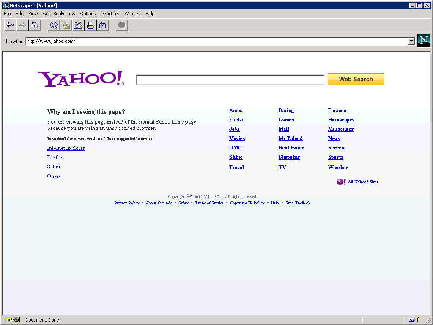This screenshot has width=433, height=325.
Task: Click the Location URL field
Action: pyautogui.click(x=217, y=41)
